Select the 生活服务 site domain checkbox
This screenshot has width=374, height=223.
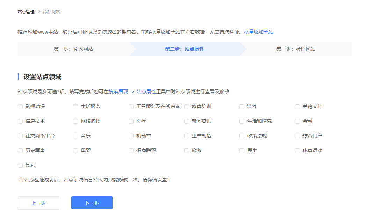75,107
